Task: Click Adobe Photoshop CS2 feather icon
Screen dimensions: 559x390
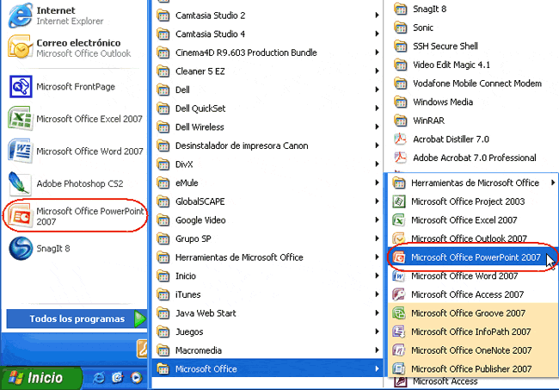Action: pyautogui.click(x=20, y=183)
